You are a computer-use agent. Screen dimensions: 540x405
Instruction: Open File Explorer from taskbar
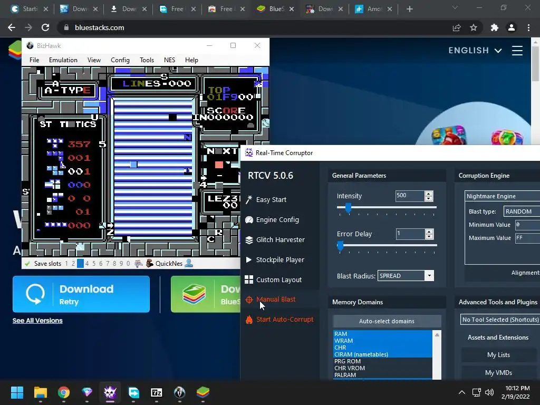point(40,392)
